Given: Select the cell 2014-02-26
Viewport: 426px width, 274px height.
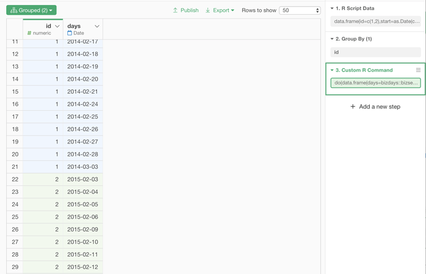Looking at the screenshot, I should 83,129.
